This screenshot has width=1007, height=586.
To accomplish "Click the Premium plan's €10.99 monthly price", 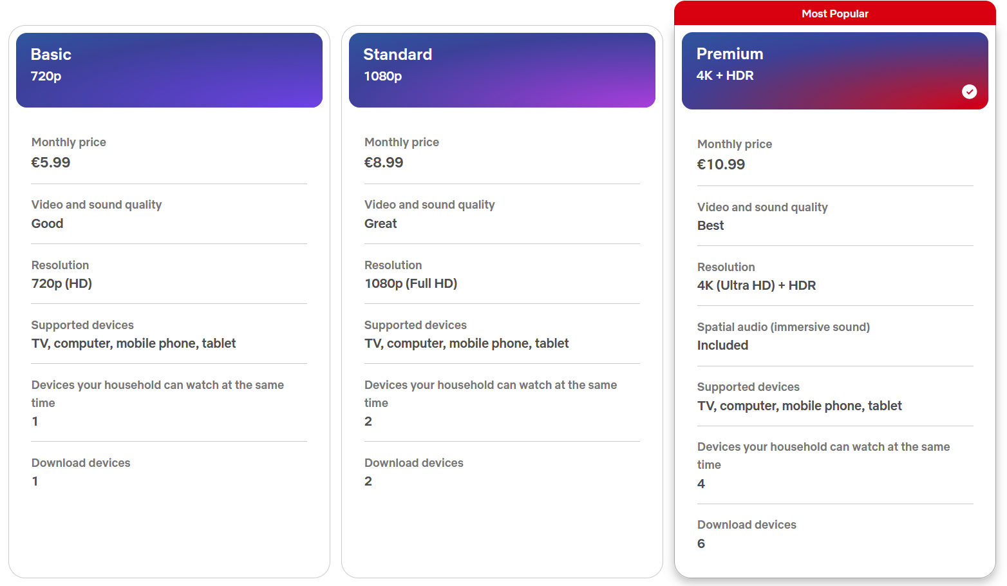I will pos(721,164).
